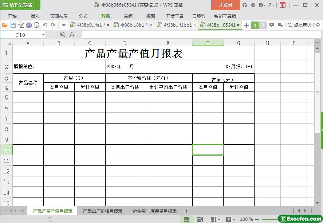Open the 插入 ribbon tab
Image resolution: width=323 pixels, height=223 pixels.
click(35, 16)
